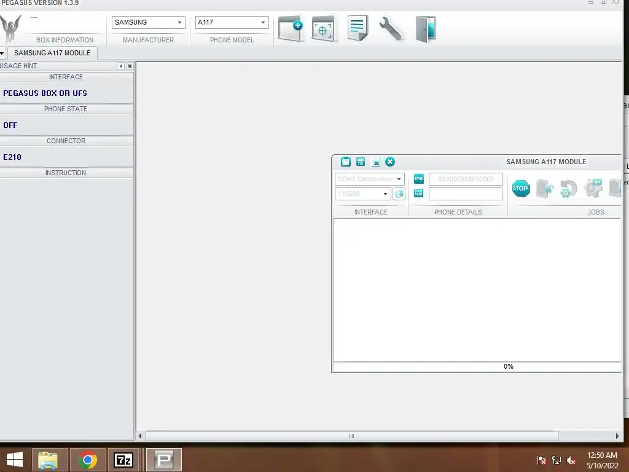Image resolution: width=629 pixels, height=472 pixels.
Task: Click the INSTRUCTION section header
Action: [x=66, y=173]
